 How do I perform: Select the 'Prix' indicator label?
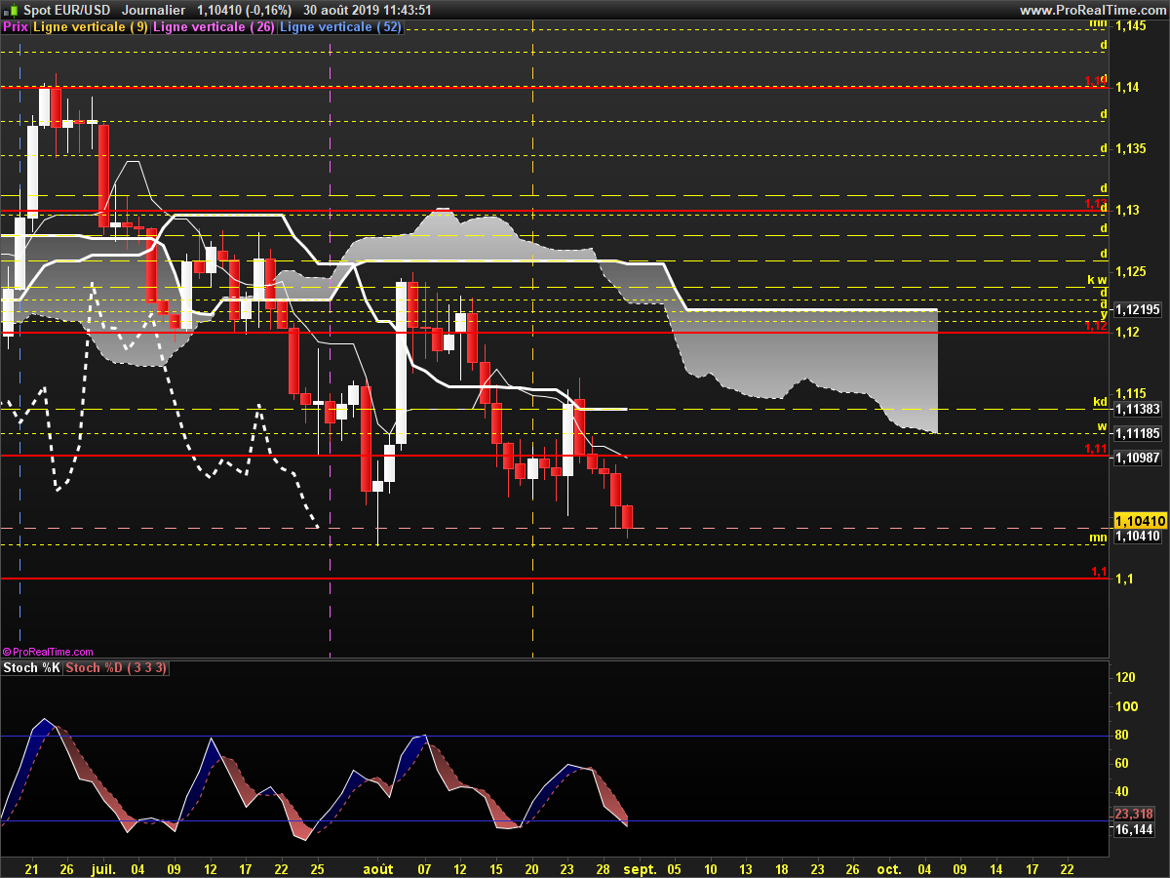(x=16, y=27)
